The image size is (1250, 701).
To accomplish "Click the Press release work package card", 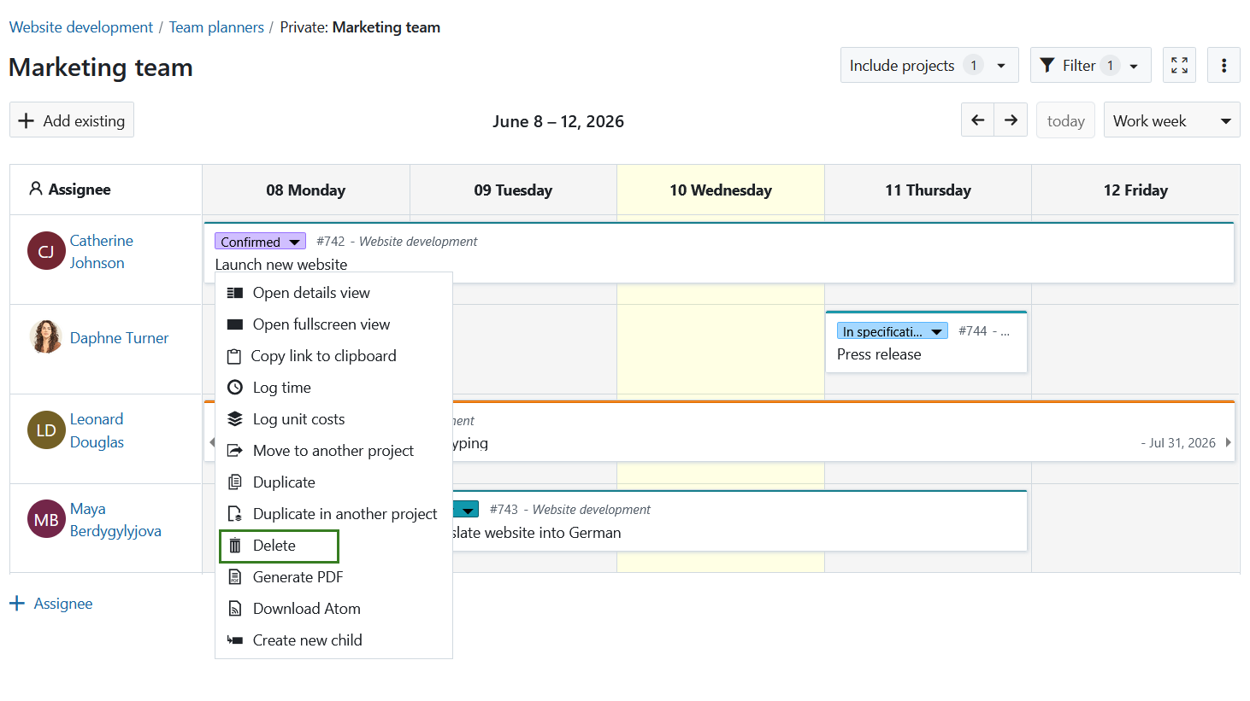I will (x=926, y=342).
